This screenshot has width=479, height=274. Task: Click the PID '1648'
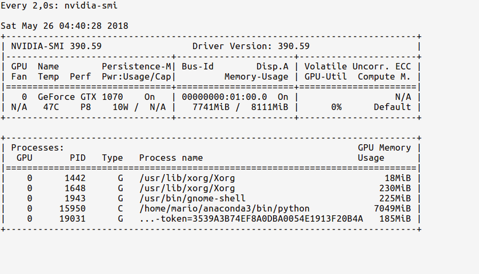75,189
